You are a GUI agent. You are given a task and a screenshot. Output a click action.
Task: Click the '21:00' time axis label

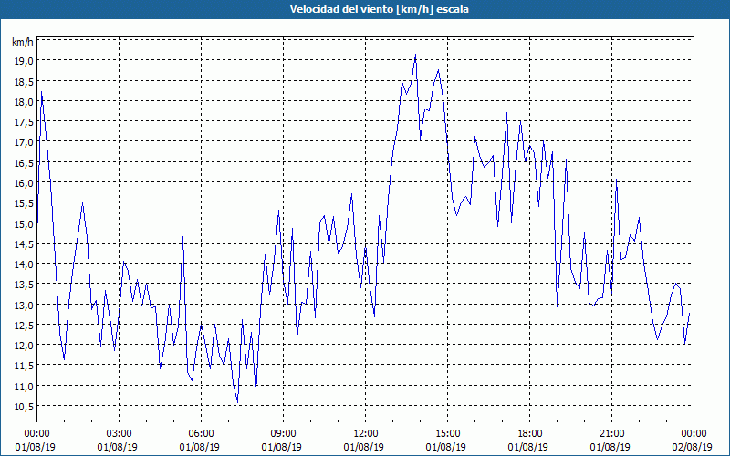(611, 434)
